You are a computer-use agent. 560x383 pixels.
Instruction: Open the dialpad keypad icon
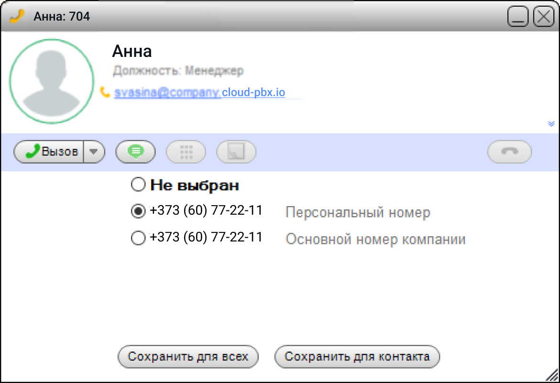click(x=186, y=152)
